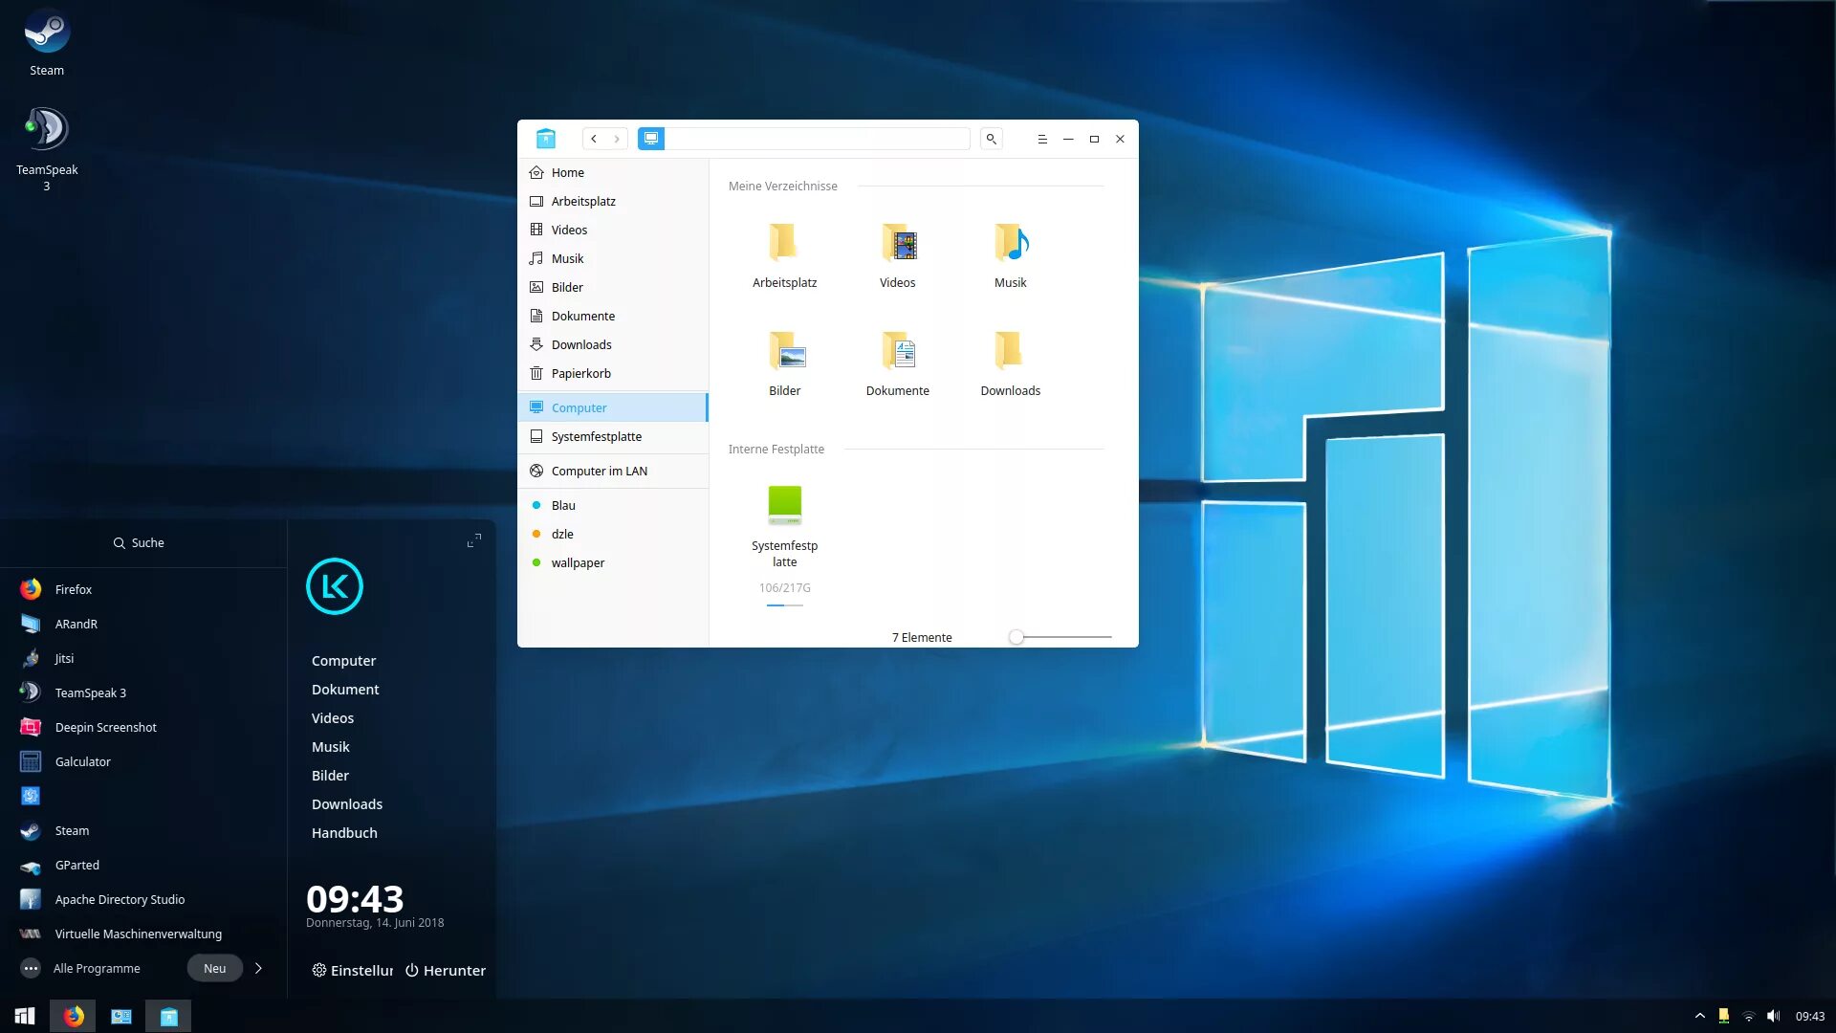Open Deepin Screenshot from launcher
Image resolution: width=1836 pixels, height=1033 pixels.
pyautogui.click(x=105, y=727)
